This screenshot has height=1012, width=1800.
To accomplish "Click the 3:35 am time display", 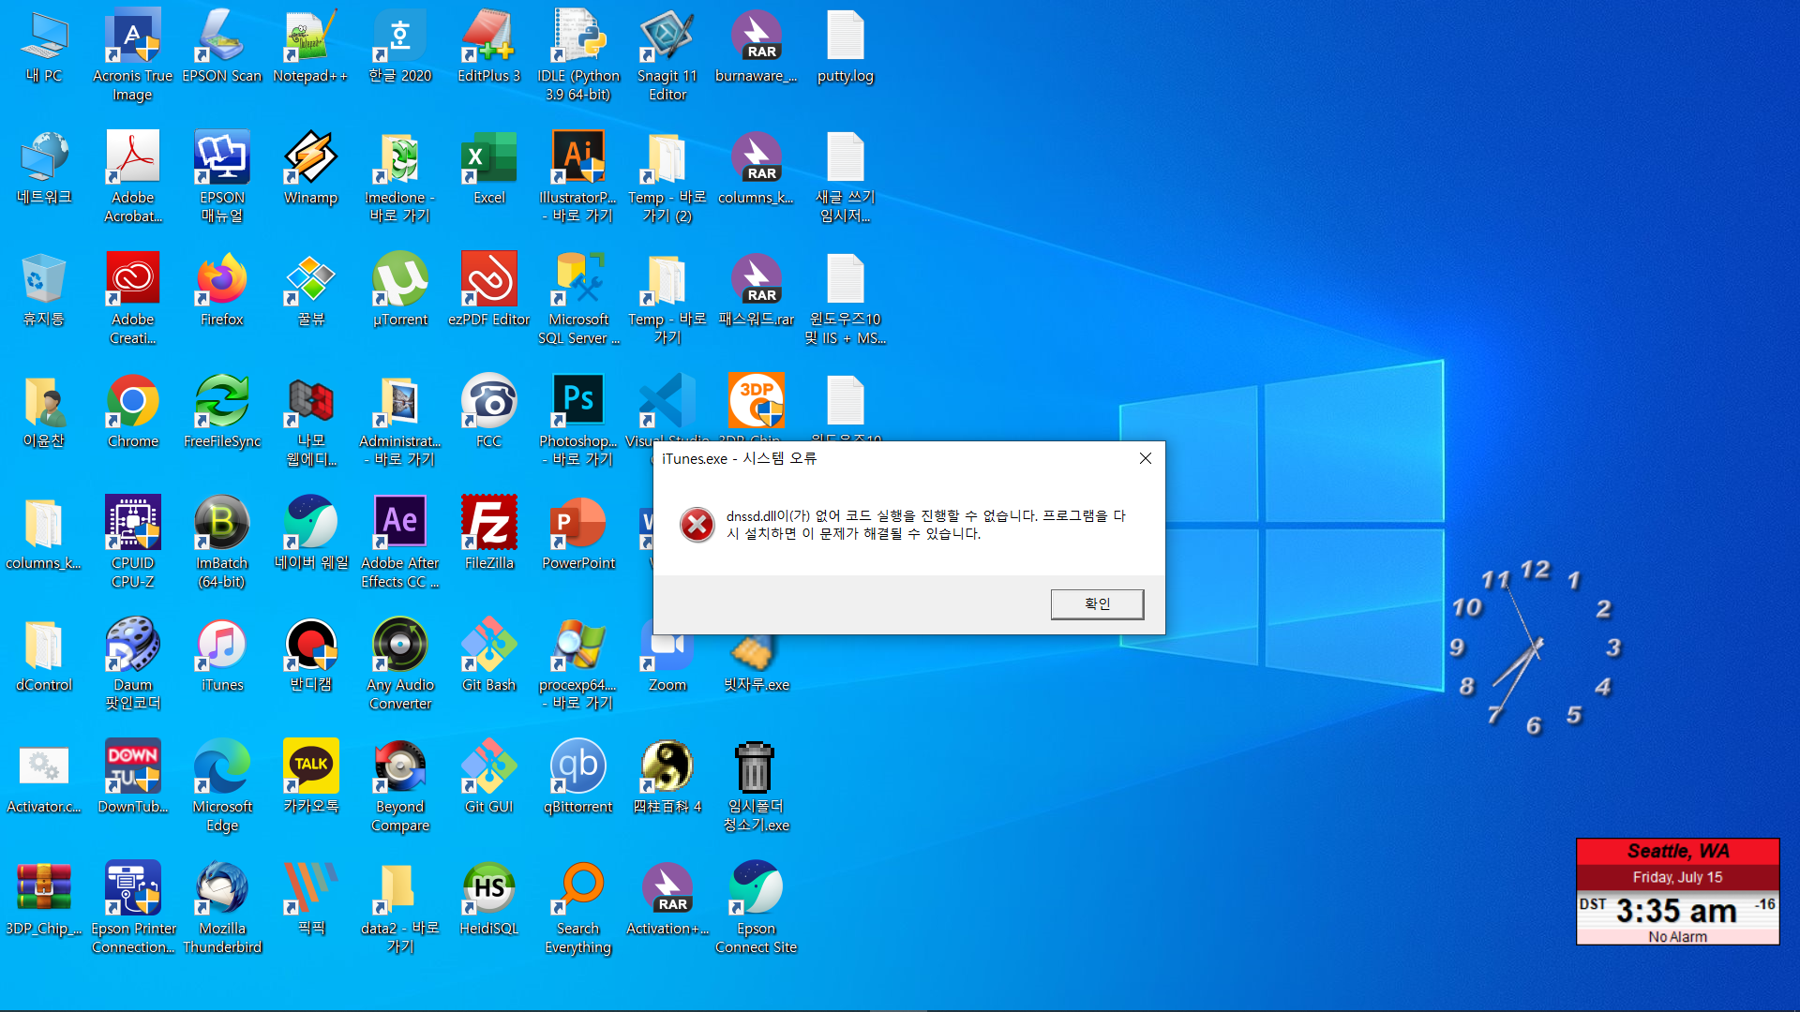I will [1676, 910].
